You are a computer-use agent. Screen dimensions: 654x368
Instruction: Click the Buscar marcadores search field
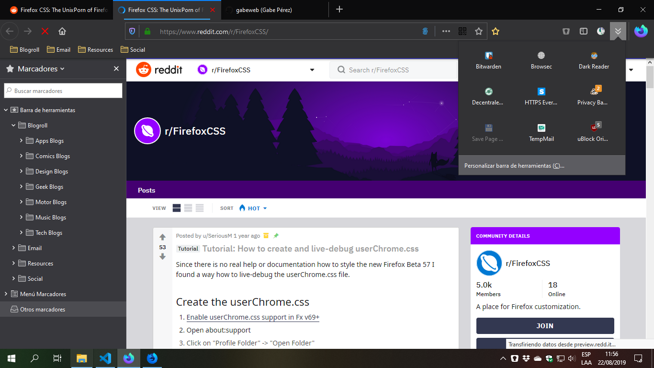pyautogui.click(x=63, y=91)
